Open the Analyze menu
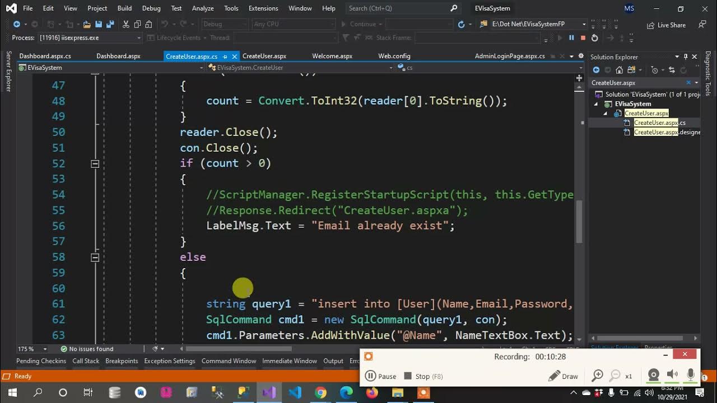Image resolution: width=717 pixels, height=403 pixels. 203,8
